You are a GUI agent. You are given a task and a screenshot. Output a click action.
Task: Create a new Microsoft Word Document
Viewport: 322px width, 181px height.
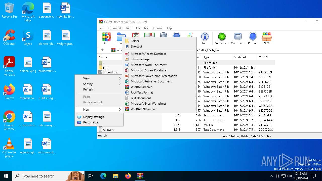[x=159, y=65]
